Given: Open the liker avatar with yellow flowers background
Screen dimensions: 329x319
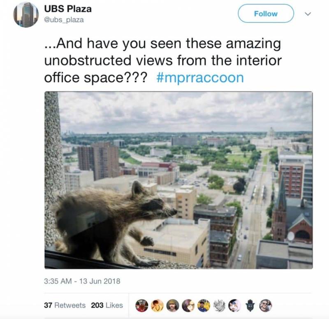Looking at the screenshot, I should click(204, 305).
